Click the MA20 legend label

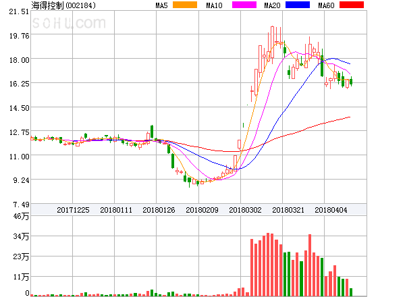tap(272, 5)
